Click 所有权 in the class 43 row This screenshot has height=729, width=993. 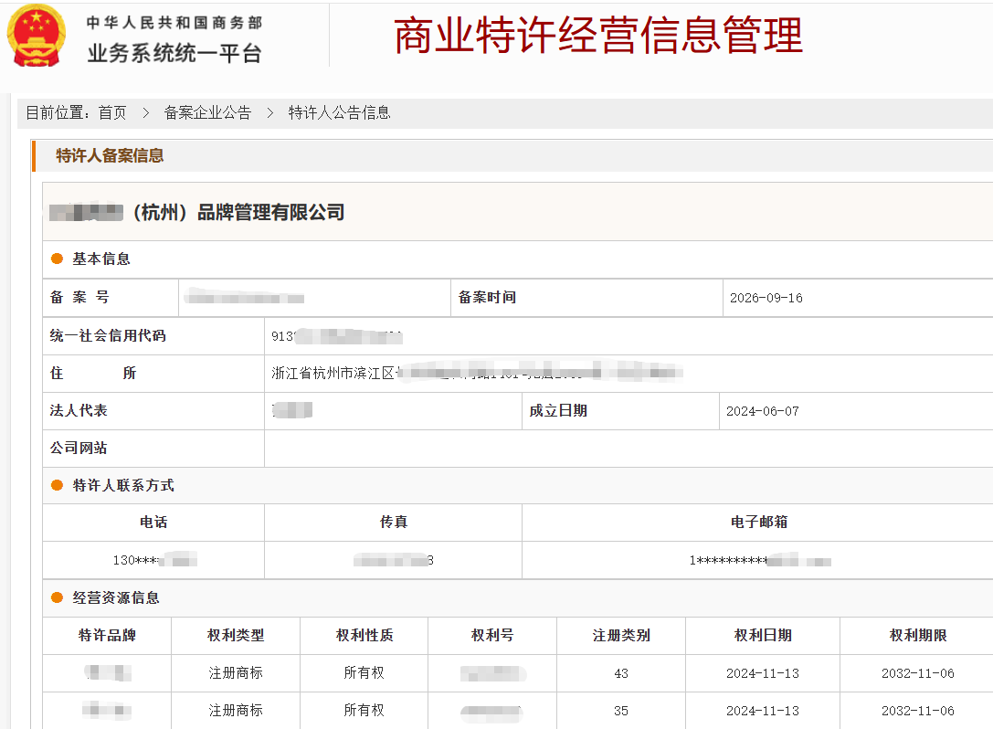(x=364, y=672)
